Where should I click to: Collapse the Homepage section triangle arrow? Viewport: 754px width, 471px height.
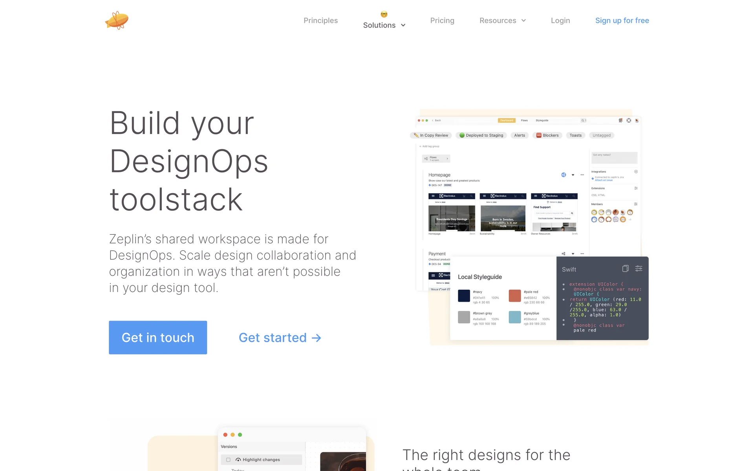coord(573,175)
